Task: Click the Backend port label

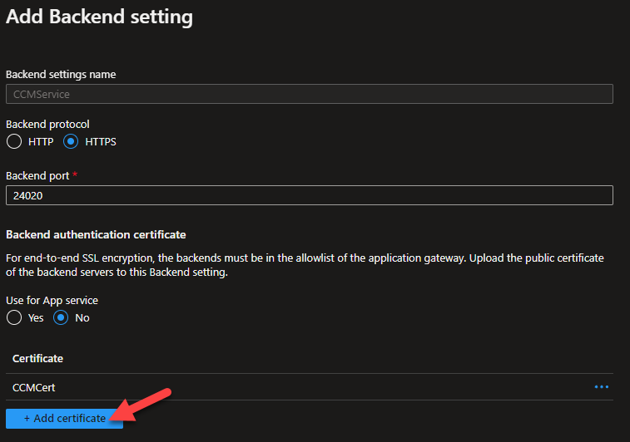Action: (x=37, y=176)
